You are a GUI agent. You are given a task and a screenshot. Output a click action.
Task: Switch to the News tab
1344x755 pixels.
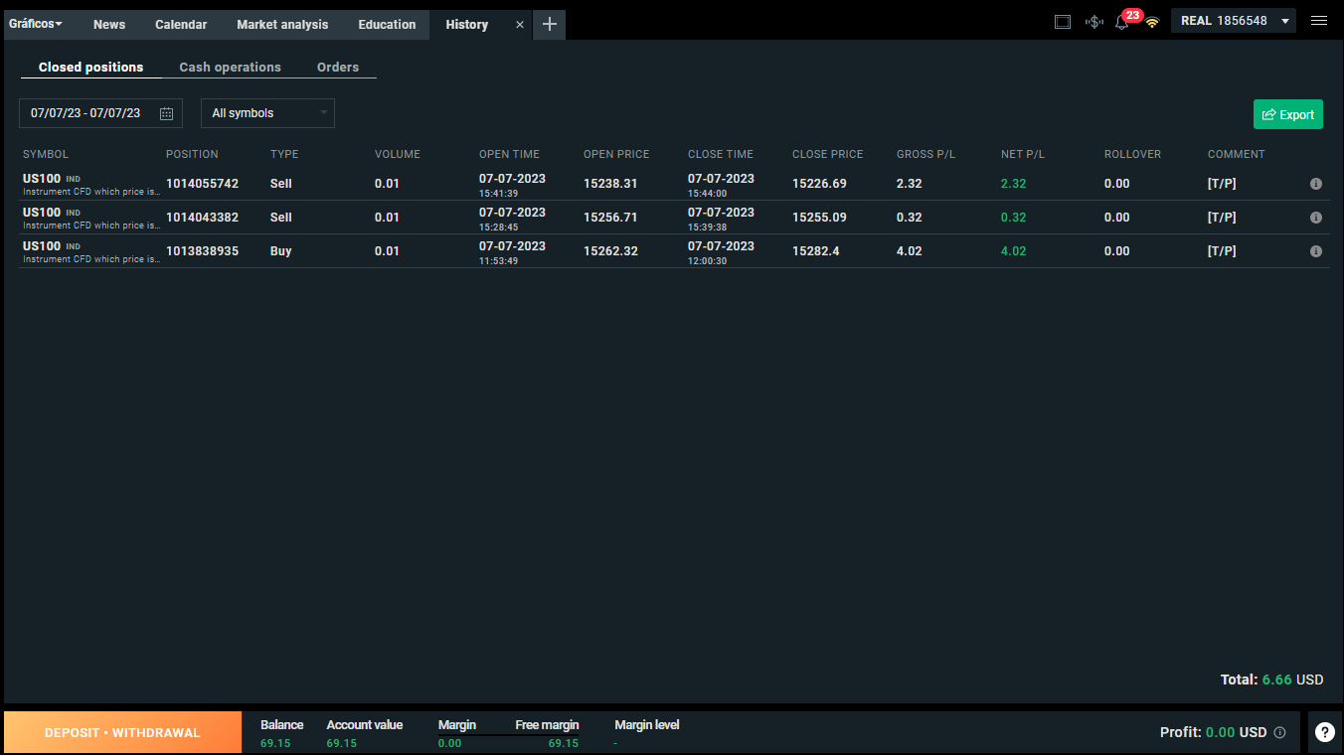tap(109, 25)
